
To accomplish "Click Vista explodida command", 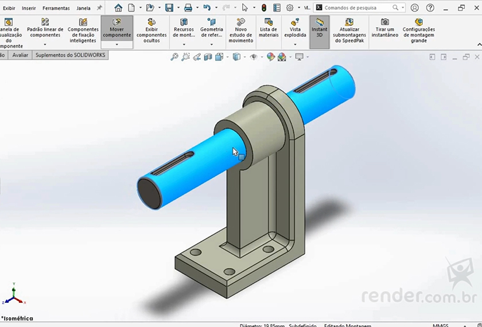I will click(295, 29).
